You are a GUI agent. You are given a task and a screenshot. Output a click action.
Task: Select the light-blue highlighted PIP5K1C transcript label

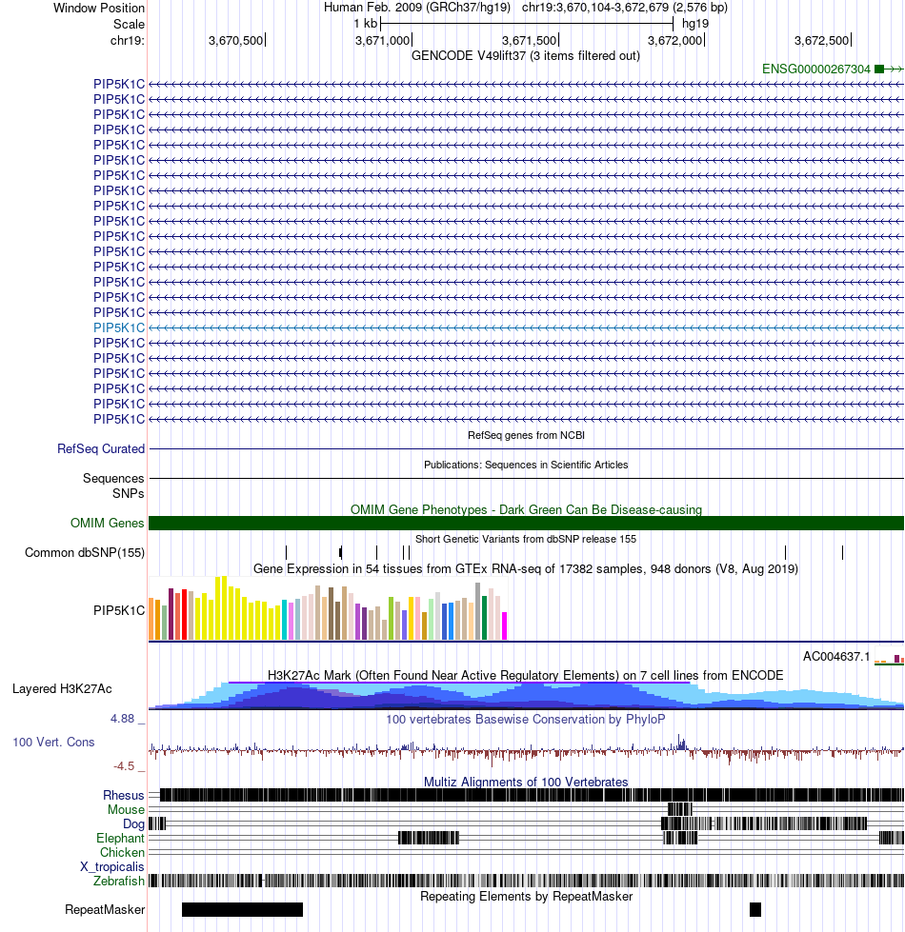(x=119, y=327)
